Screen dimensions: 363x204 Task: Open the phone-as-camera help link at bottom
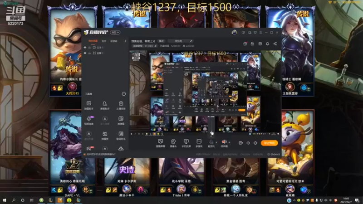click(x=101, y=154)
